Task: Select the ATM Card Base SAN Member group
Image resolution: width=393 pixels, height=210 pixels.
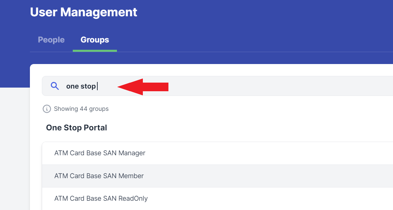Action: point(99,176)
